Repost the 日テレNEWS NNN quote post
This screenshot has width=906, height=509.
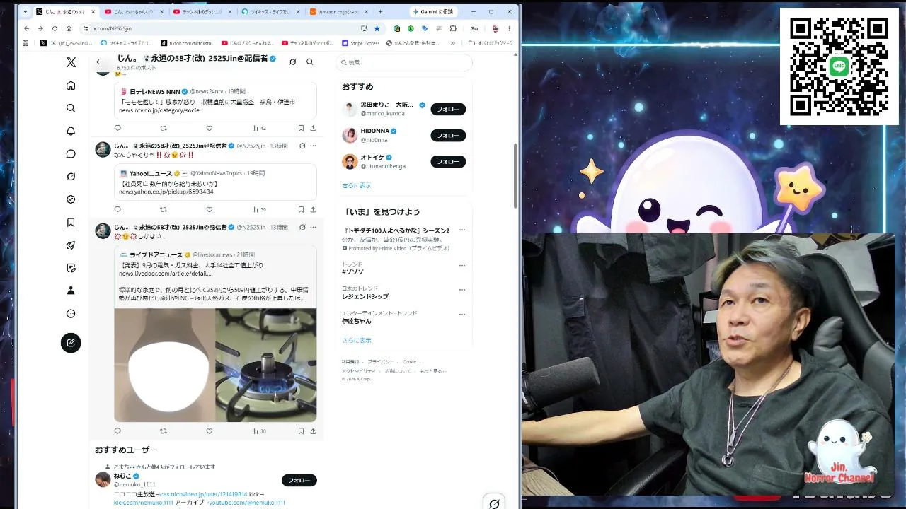click(164, 128)
